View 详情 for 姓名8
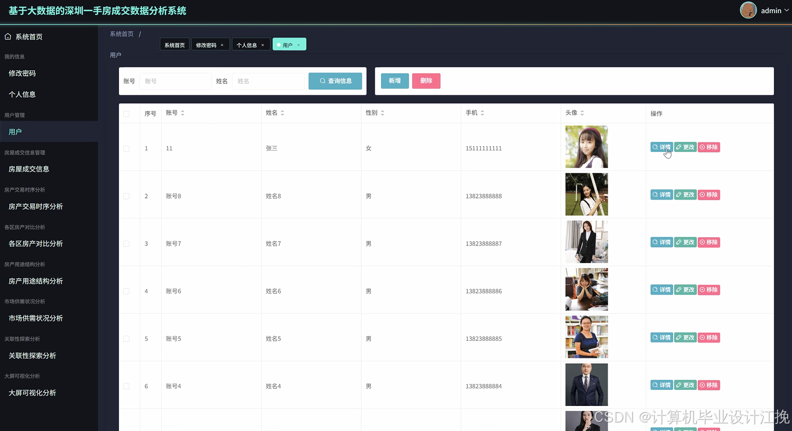Image resolution: width=792 pixels, height=431 pixels. point(662,195)
